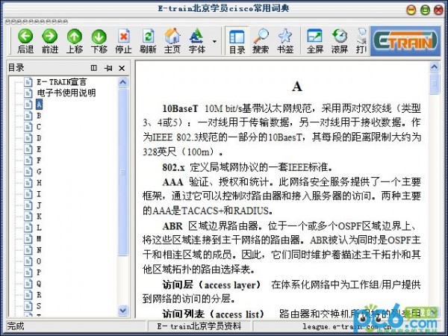Image resolution: width=448 pixels, height=336 pixels.
Task: Select letter R in the contents tree
Action: coord(39,295)
